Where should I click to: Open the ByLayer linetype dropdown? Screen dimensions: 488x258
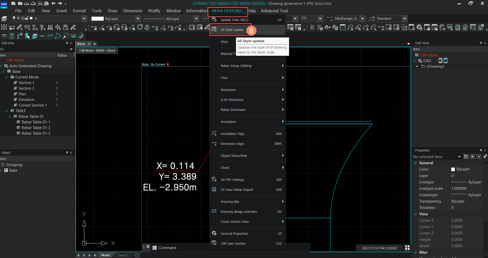tap(196, 18)
